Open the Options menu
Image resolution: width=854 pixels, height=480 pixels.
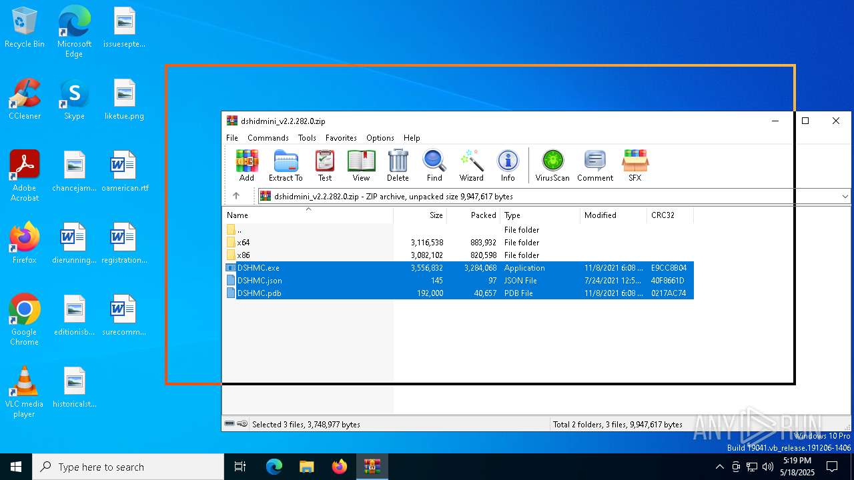pyautogui.click(x=380, y=138)
